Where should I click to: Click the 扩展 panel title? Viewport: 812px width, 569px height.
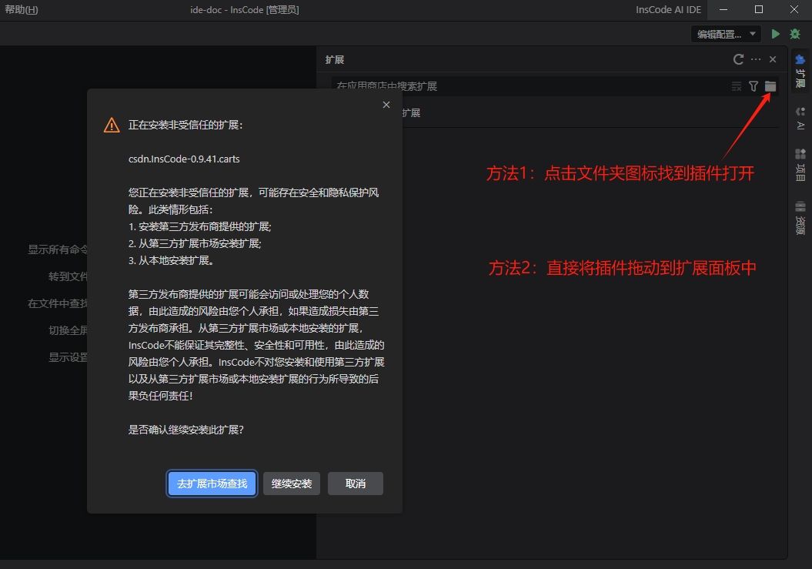[x=335, y=59]
